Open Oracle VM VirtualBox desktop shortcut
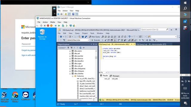The height and width of the screenshot is (107, 191). coord(4,97)
